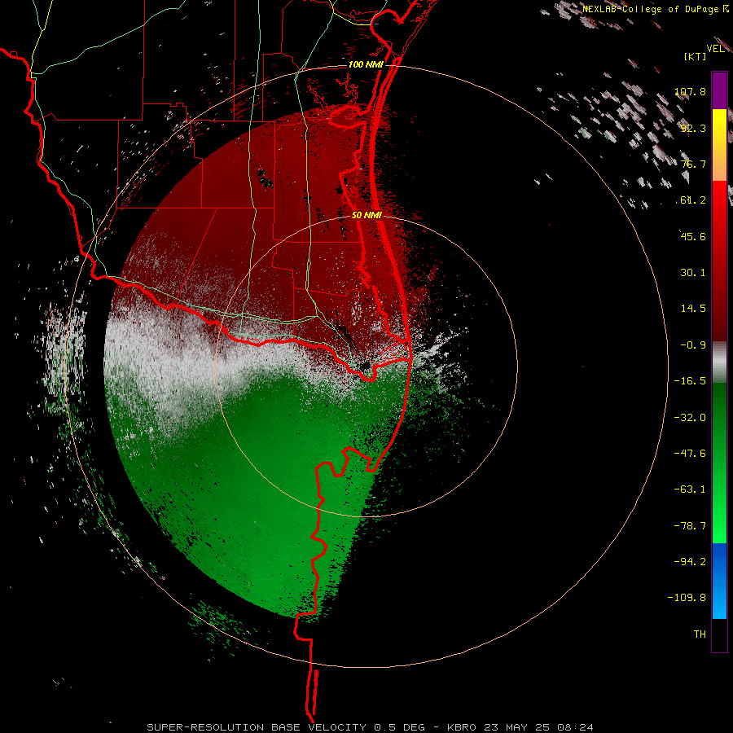Click the -78.7 legend value
The width and height of the screenshot is (733, 733).
tap(690, 526)
